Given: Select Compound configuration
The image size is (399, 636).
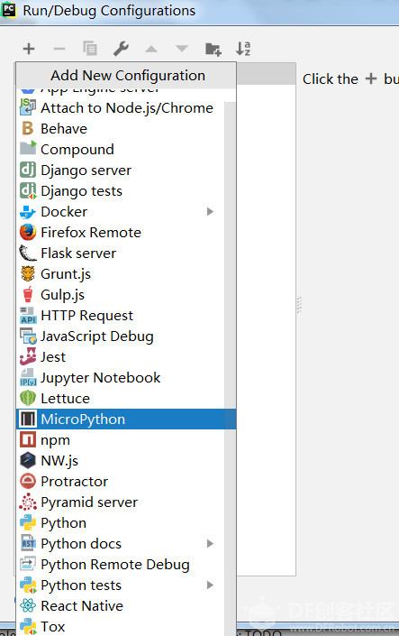Looking at the screenshot, I should [x=120, y=149].
